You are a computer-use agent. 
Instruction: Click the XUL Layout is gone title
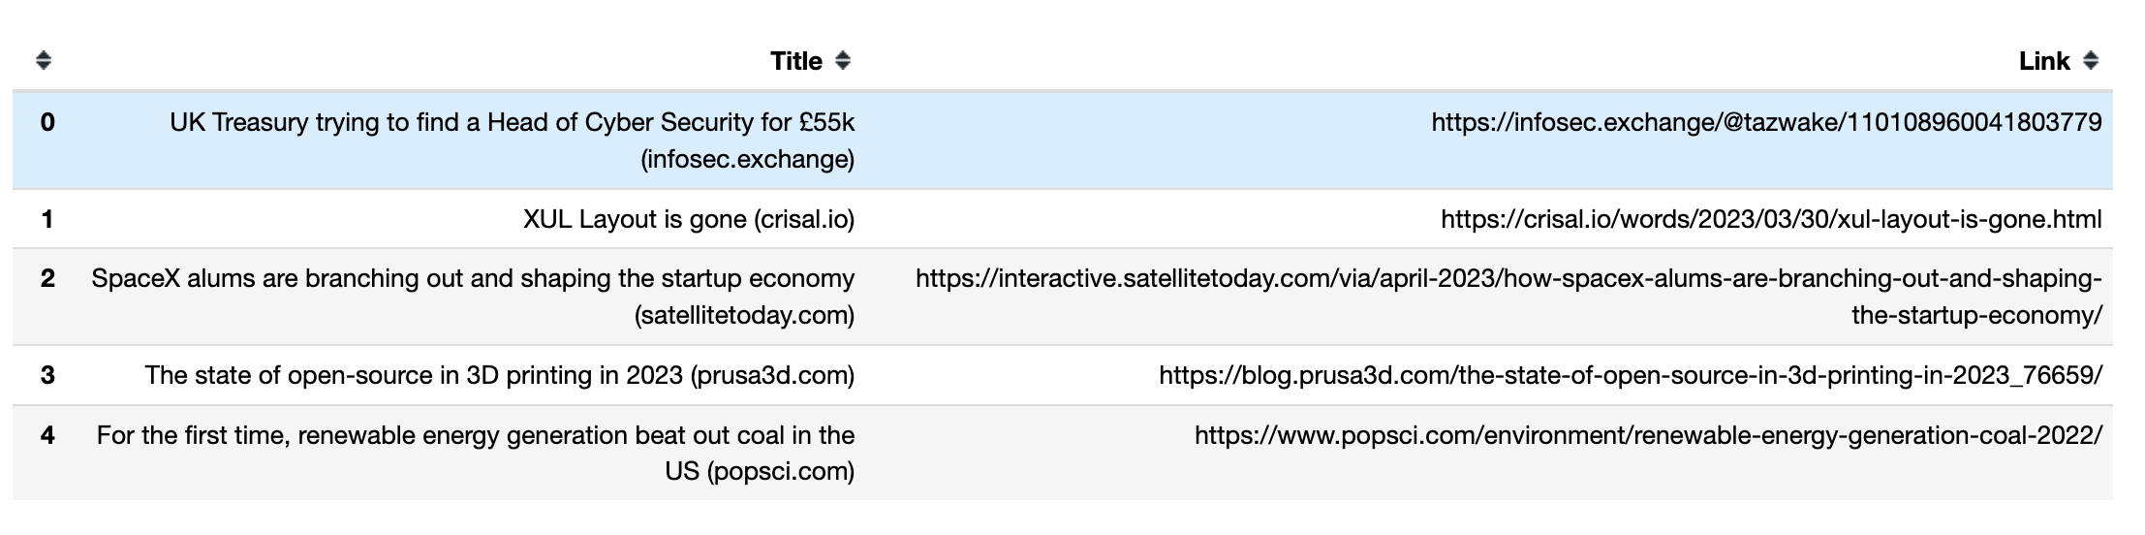coord(688,219)
